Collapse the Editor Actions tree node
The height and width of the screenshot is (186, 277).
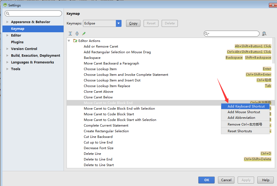[69, 41]
